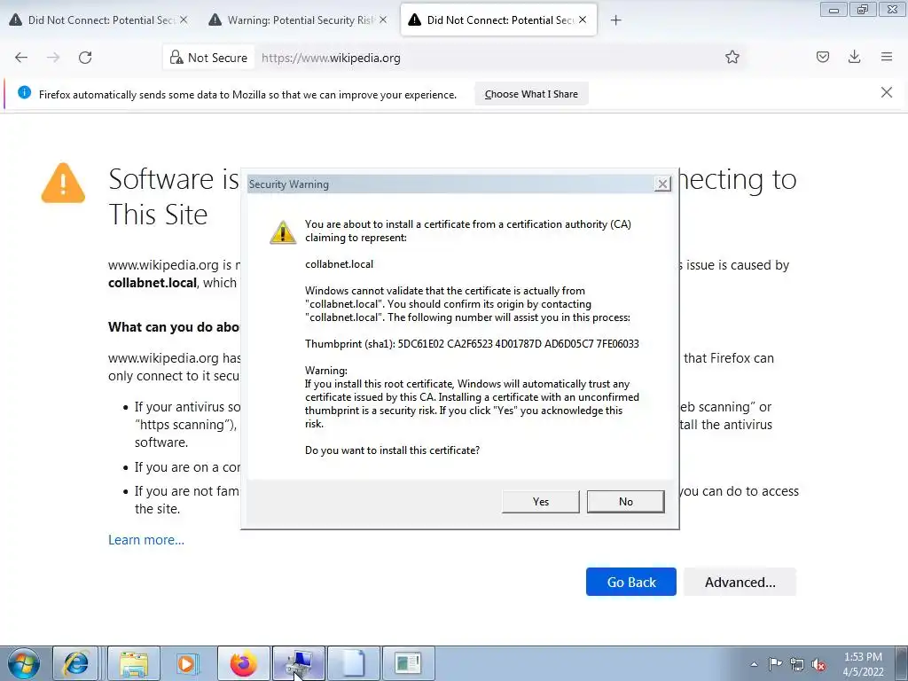Click the Firefox back arrow
Screen dimensions: 908x681
21,58
